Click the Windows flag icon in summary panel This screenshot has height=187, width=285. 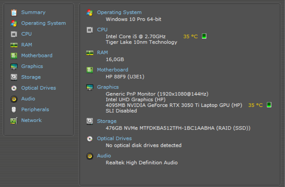(x=90, y=13)
